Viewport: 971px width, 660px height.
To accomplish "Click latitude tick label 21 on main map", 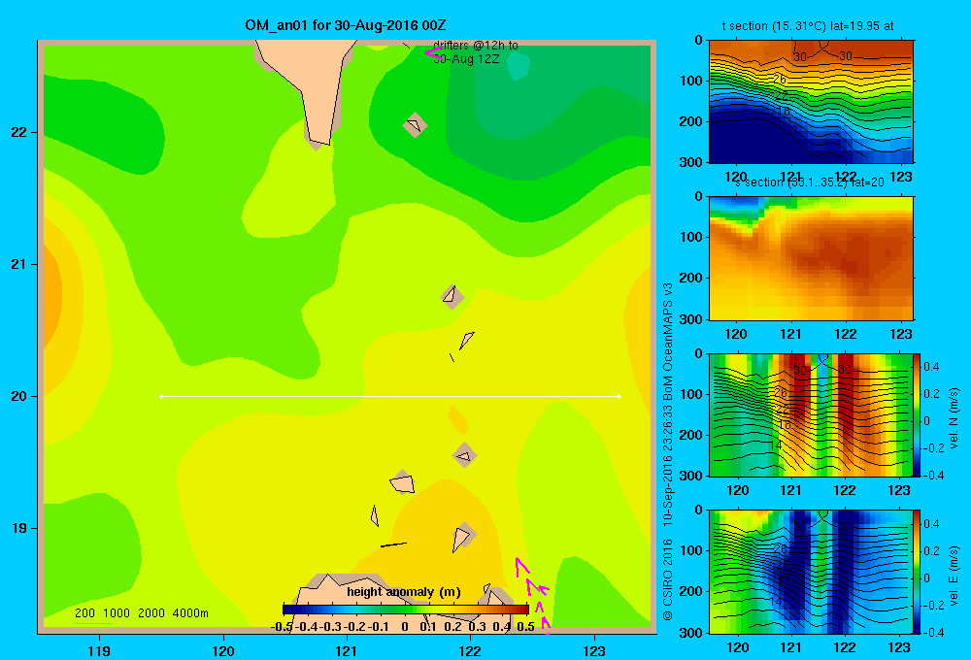I will coord(18,264).
